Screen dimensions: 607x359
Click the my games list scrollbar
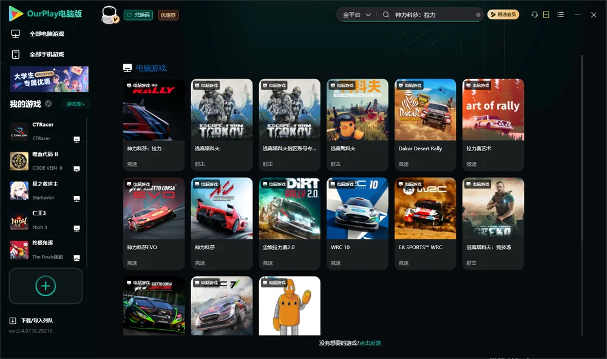(87, 192)
